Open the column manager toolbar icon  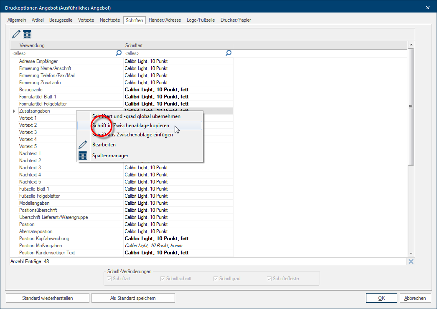point(27,34)
